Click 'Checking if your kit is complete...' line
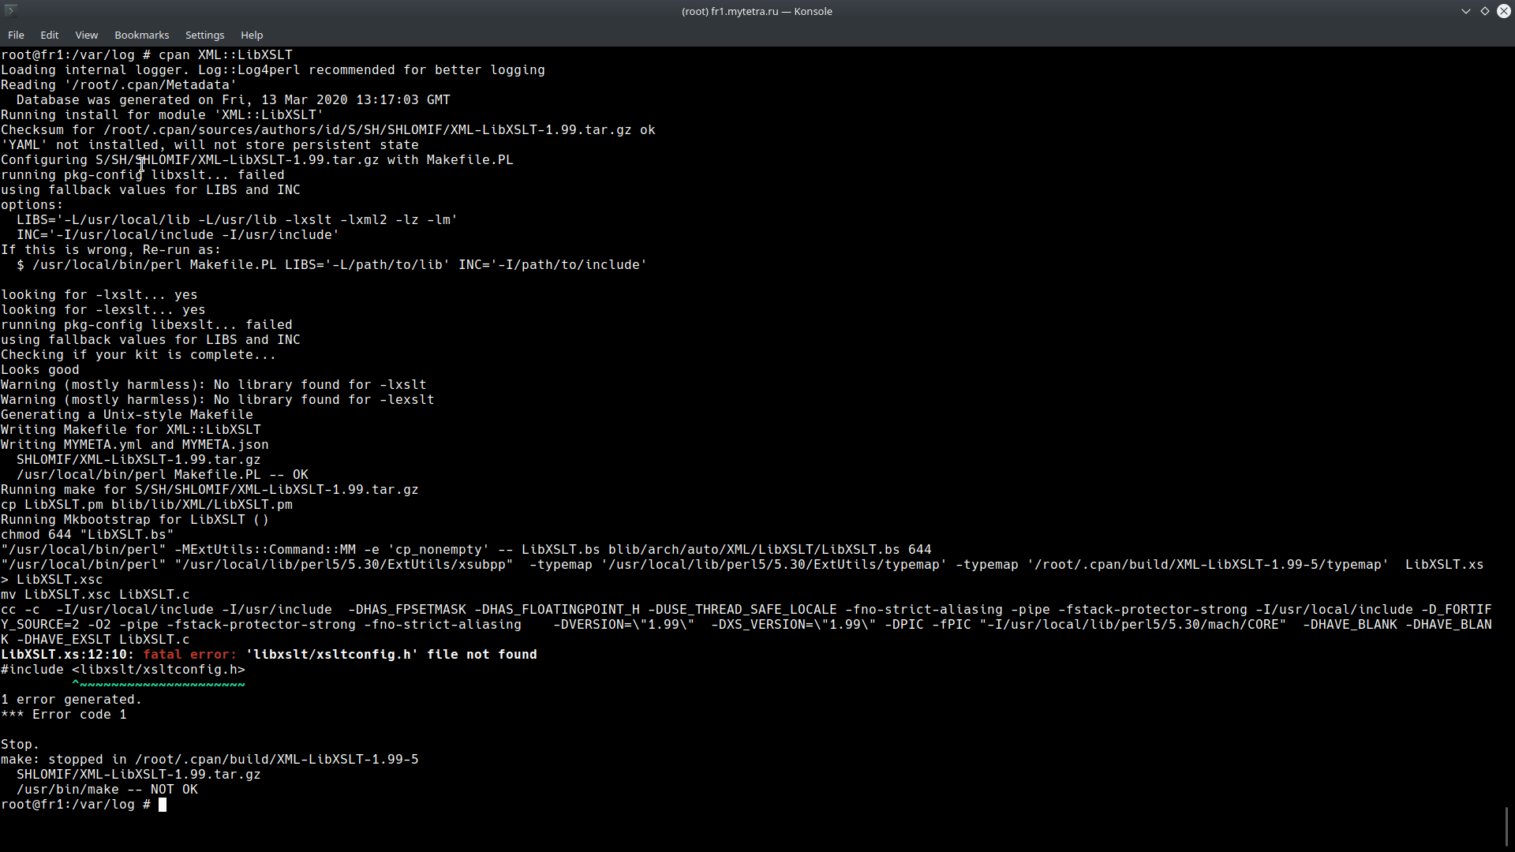This screenshot has width=1515, height=852. click(x=139, y=354)
